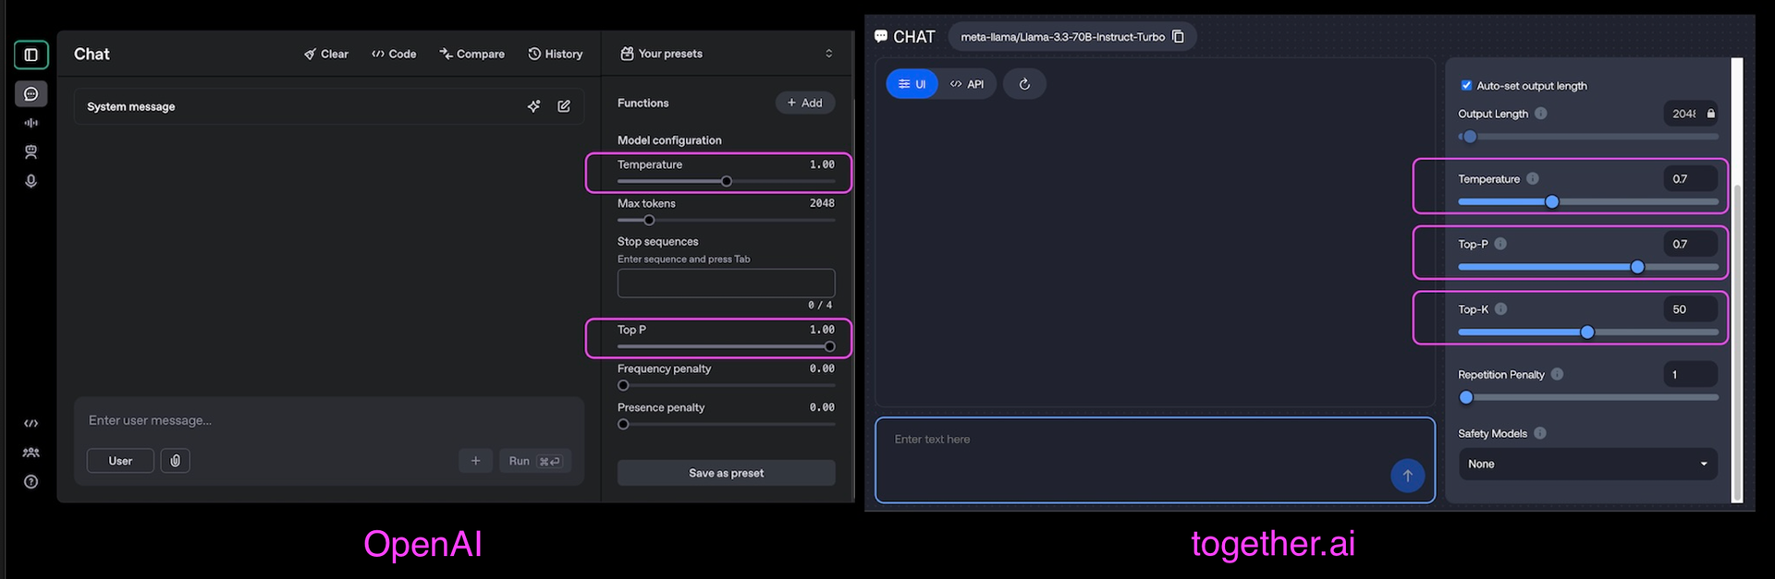Screen dimensions: 1775x579
Task: Click the Repetition Penalty slider handle
Action: pos(1466,398)
